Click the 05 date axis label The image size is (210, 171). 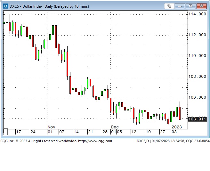119,132
